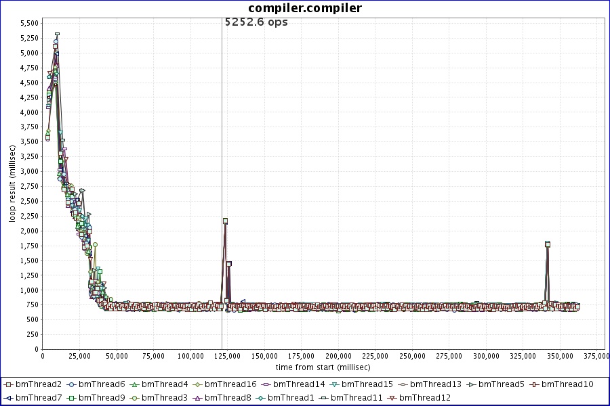Click the bmThread12 legend marker icon
This screenshot has height=406, width=610.
tap(392, 398)
